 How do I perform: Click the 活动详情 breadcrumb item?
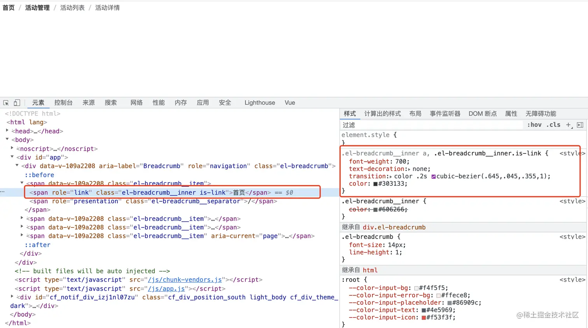tap(107, 8)
